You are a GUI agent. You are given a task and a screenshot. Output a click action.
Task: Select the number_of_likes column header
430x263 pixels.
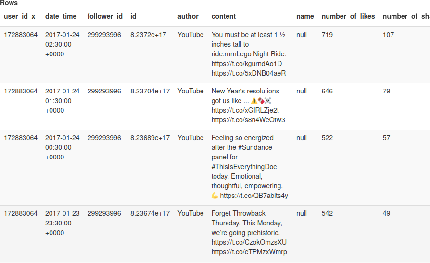tap(348, 16)
